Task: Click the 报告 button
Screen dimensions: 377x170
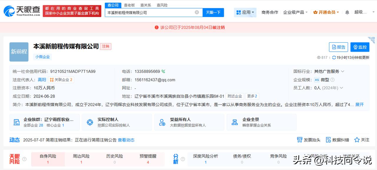Action: (x=338, y=47)
